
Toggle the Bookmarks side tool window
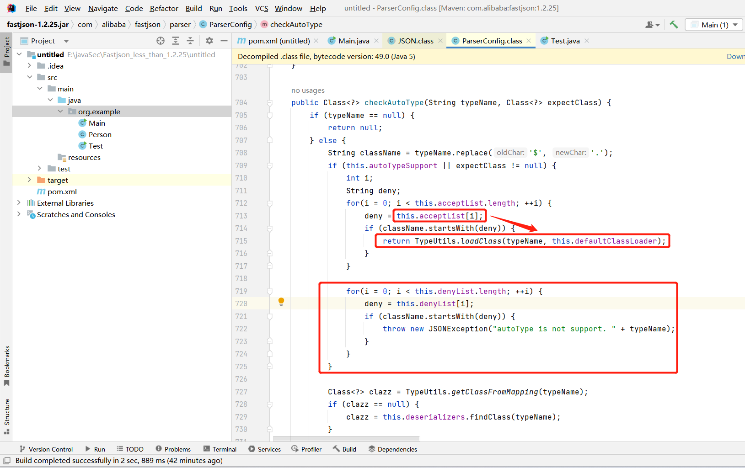pos(6,366)
